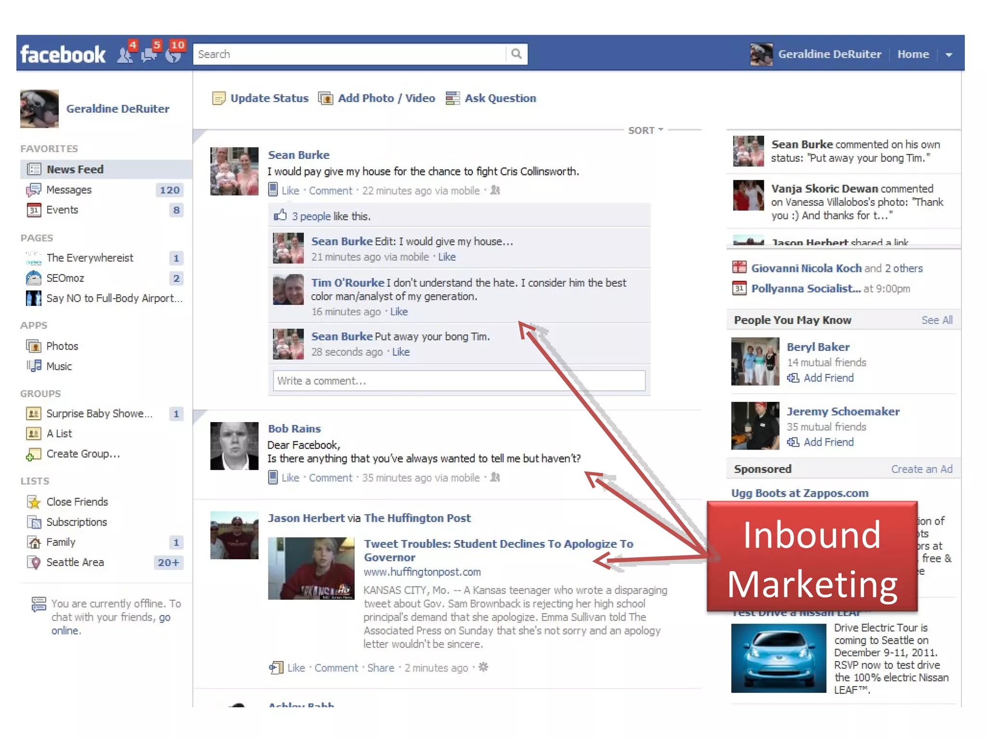The width and height of the screenshot is (987, 740).
Task: Click See All in People You May Know
Action: (x=937, y=320)
